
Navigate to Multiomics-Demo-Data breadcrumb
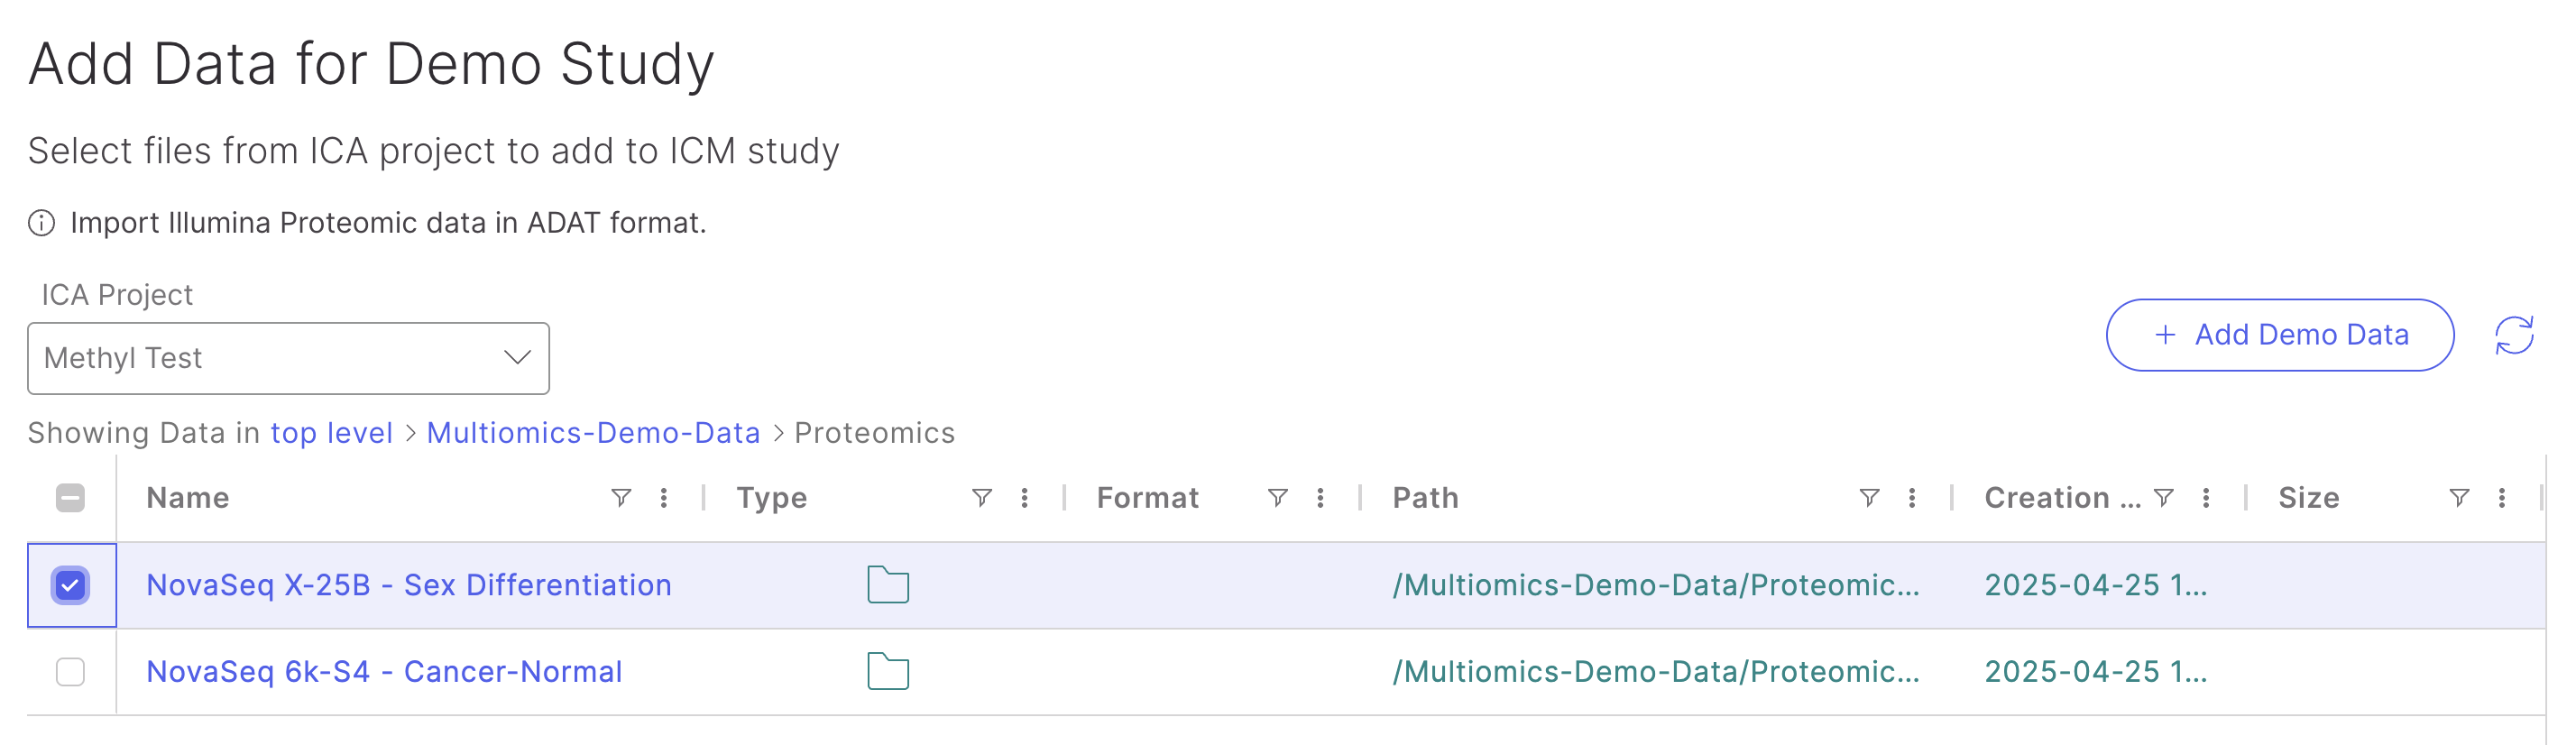[593, 433]
